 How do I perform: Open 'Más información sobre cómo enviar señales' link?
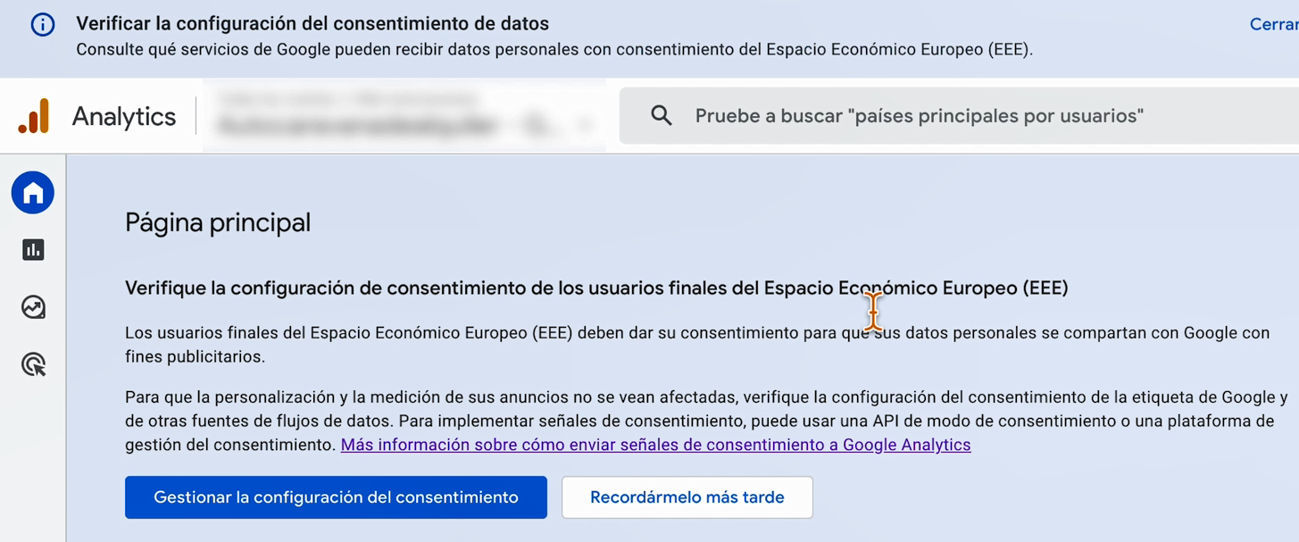[655, 445]
